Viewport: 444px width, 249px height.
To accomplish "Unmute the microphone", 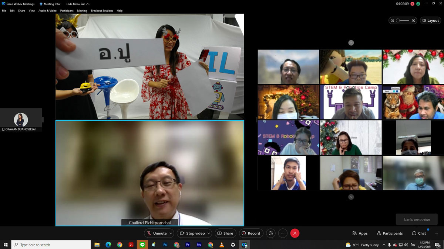I will [x=157, y=233].
